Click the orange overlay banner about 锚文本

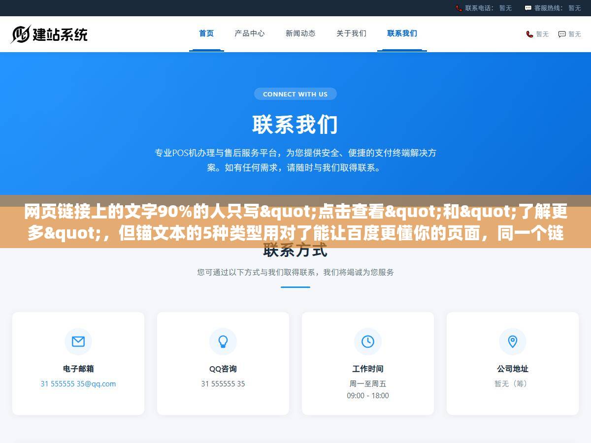tap(295, 221)
